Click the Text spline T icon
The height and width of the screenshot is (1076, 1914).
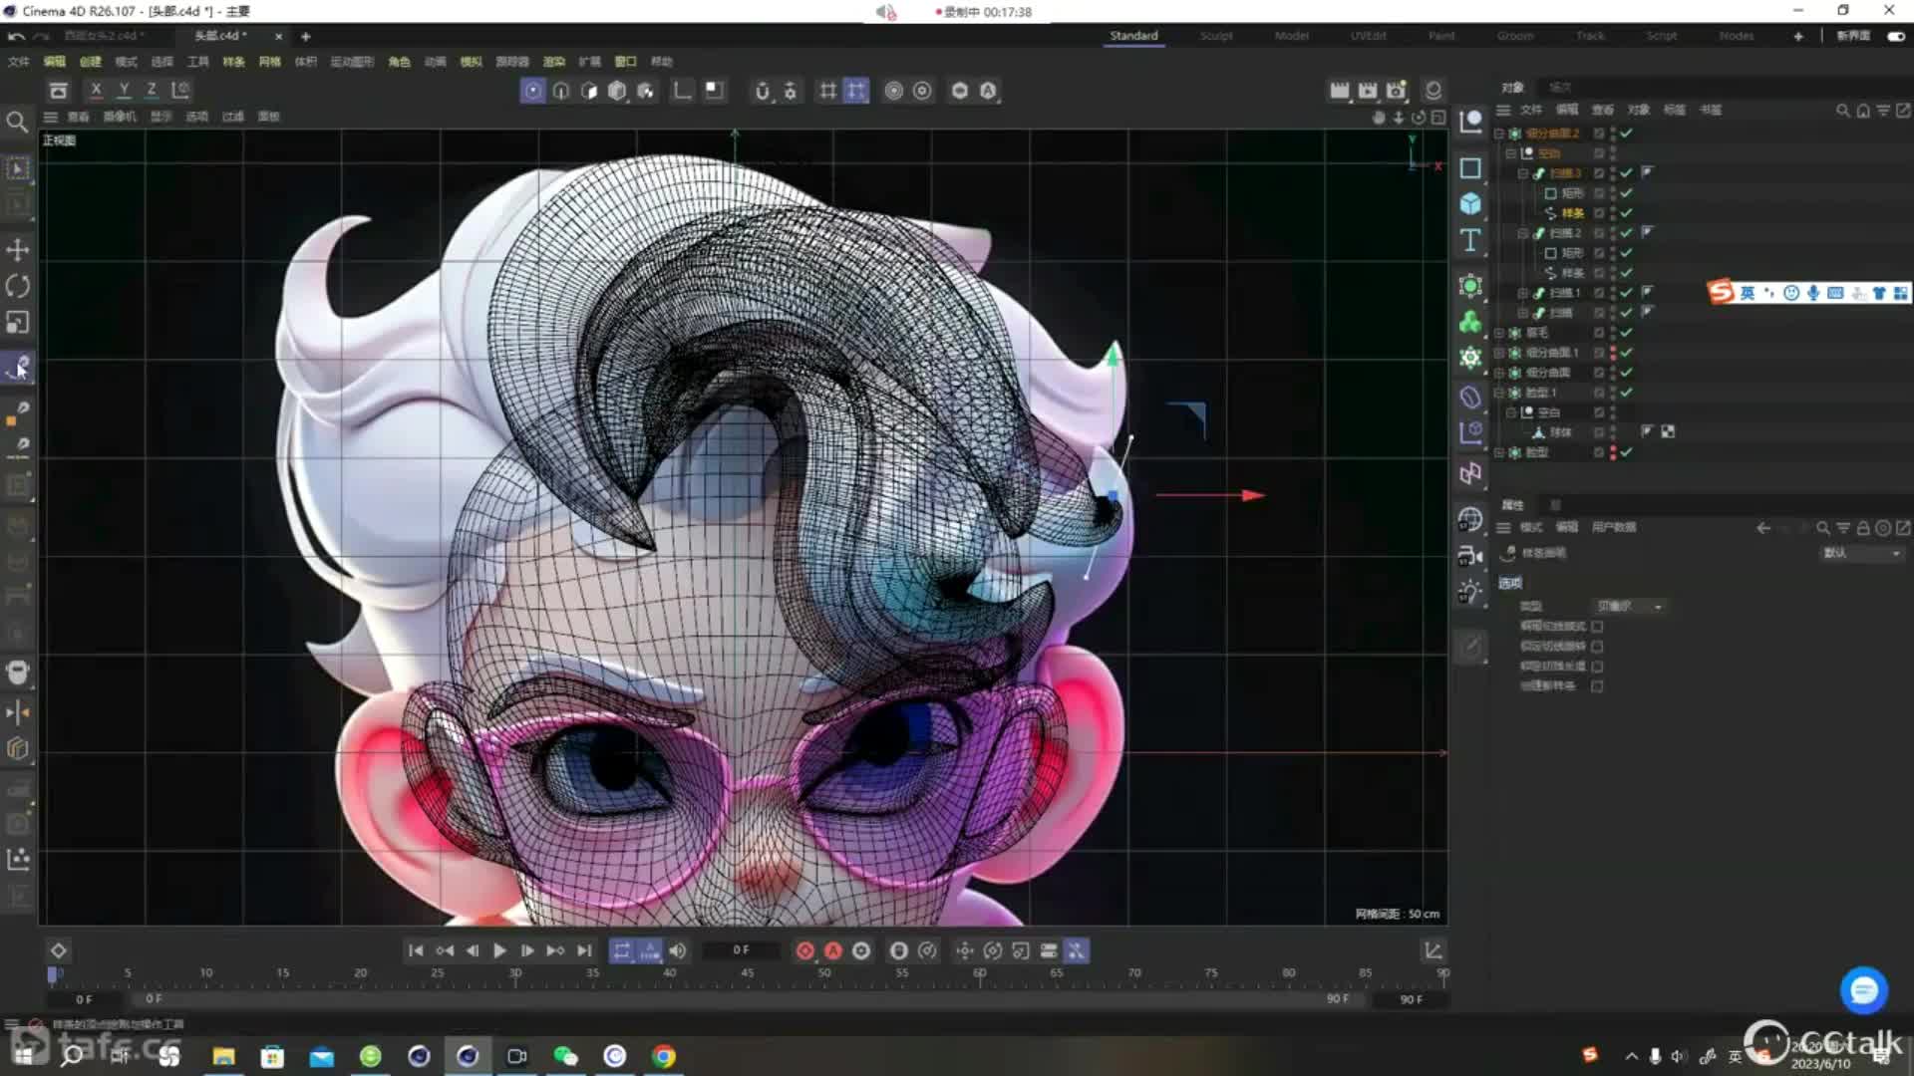point(1470,240)
